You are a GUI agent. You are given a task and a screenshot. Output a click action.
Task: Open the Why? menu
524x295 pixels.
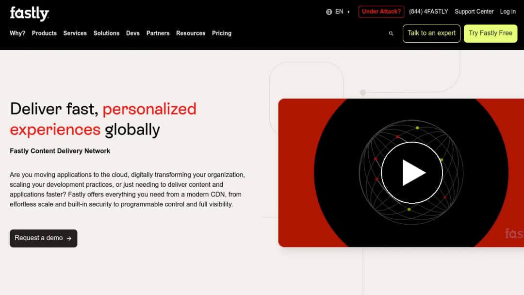tap(17, 33)
